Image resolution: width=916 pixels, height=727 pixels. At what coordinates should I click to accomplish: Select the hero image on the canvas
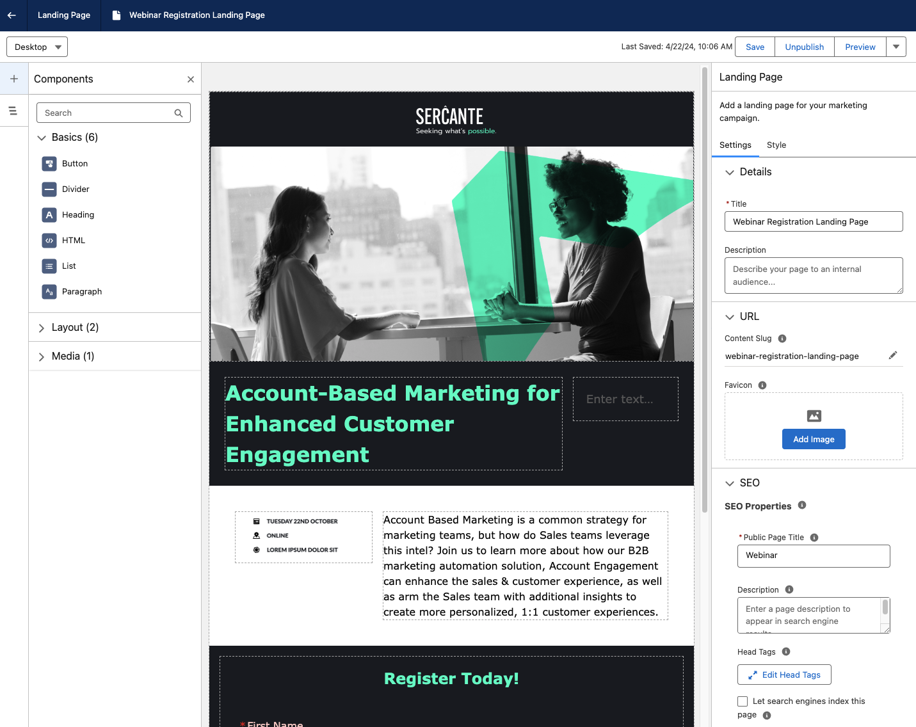click(x=452, y=254)
